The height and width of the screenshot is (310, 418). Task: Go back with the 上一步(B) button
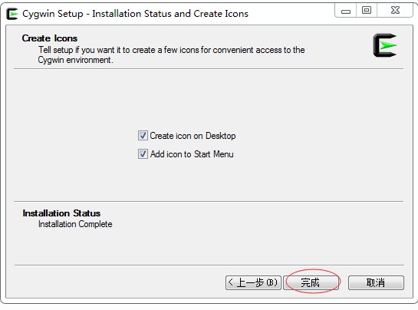tap(253, 282)
